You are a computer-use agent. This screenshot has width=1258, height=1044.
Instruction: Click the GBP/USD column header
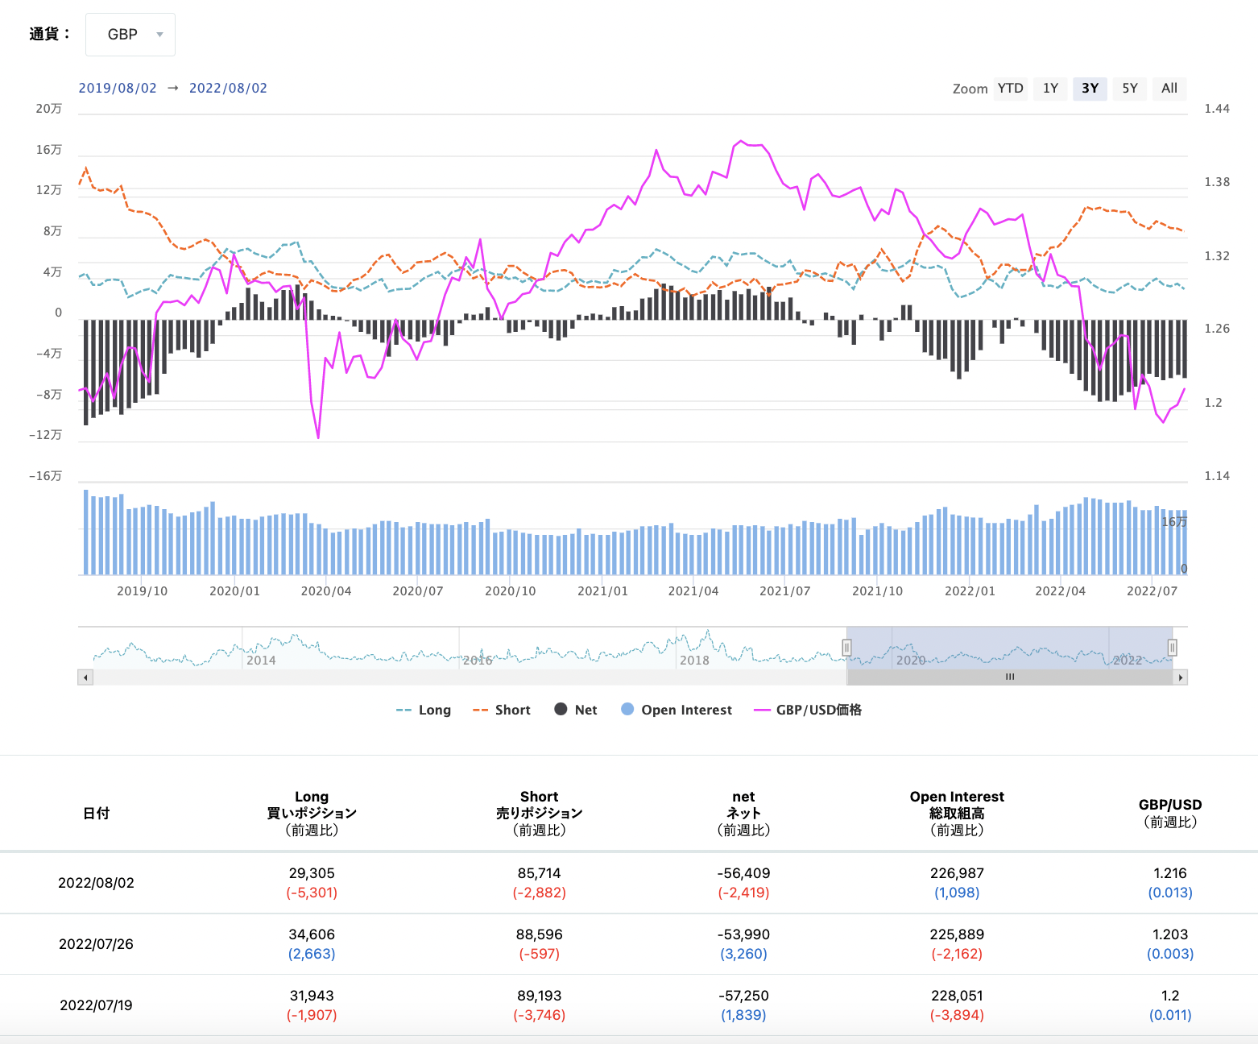[x=1170, y=814]
